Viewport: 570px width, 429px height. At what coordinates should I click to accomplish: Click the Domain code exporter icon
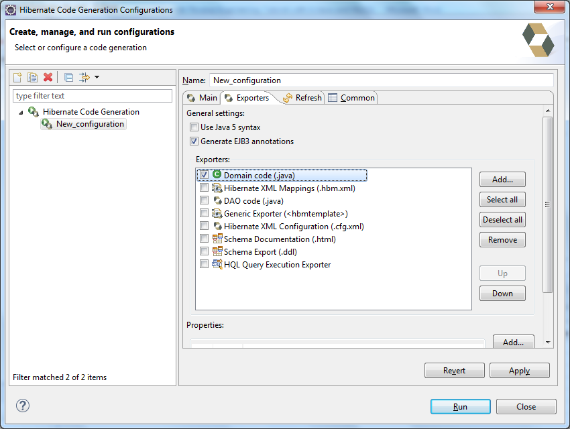tap(217, 175)
